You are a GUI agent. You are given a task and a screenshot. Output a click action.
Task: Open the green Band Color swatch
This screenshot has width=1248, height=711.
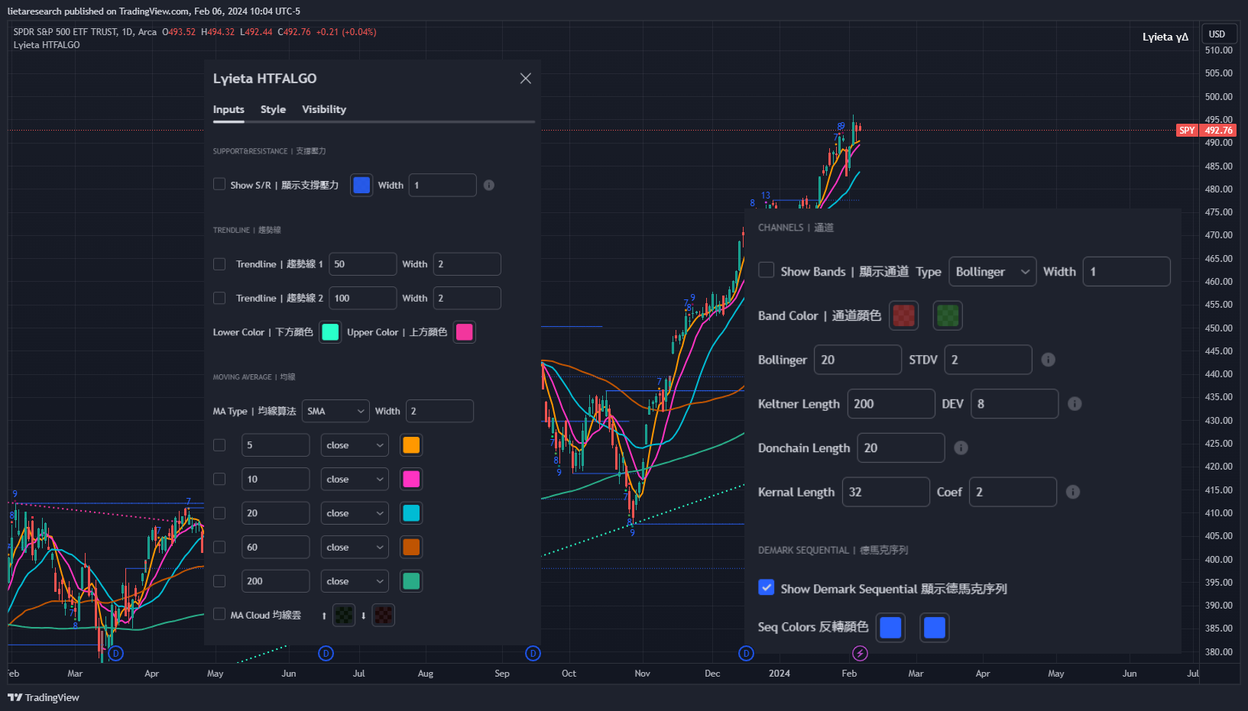[x=948, y=315]
